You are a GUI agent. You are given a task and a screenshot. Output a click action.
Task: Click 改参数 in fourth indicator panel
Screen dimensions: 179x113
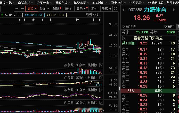(x=69, y=103)
